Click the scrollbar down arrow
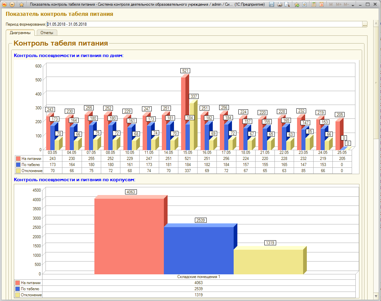Screen dimensions: 381x301 coord(376,296)
